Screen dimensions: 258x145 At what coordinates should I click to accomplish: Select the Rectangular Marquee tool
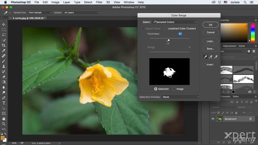[x=4, y=29]
